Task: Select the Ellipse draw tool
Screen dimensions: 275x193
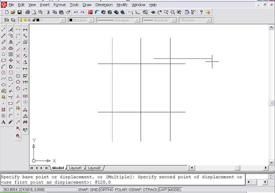Action: click(x=4, y=85)
